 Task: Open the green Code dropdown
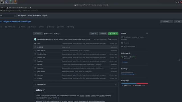click(113, 34)
